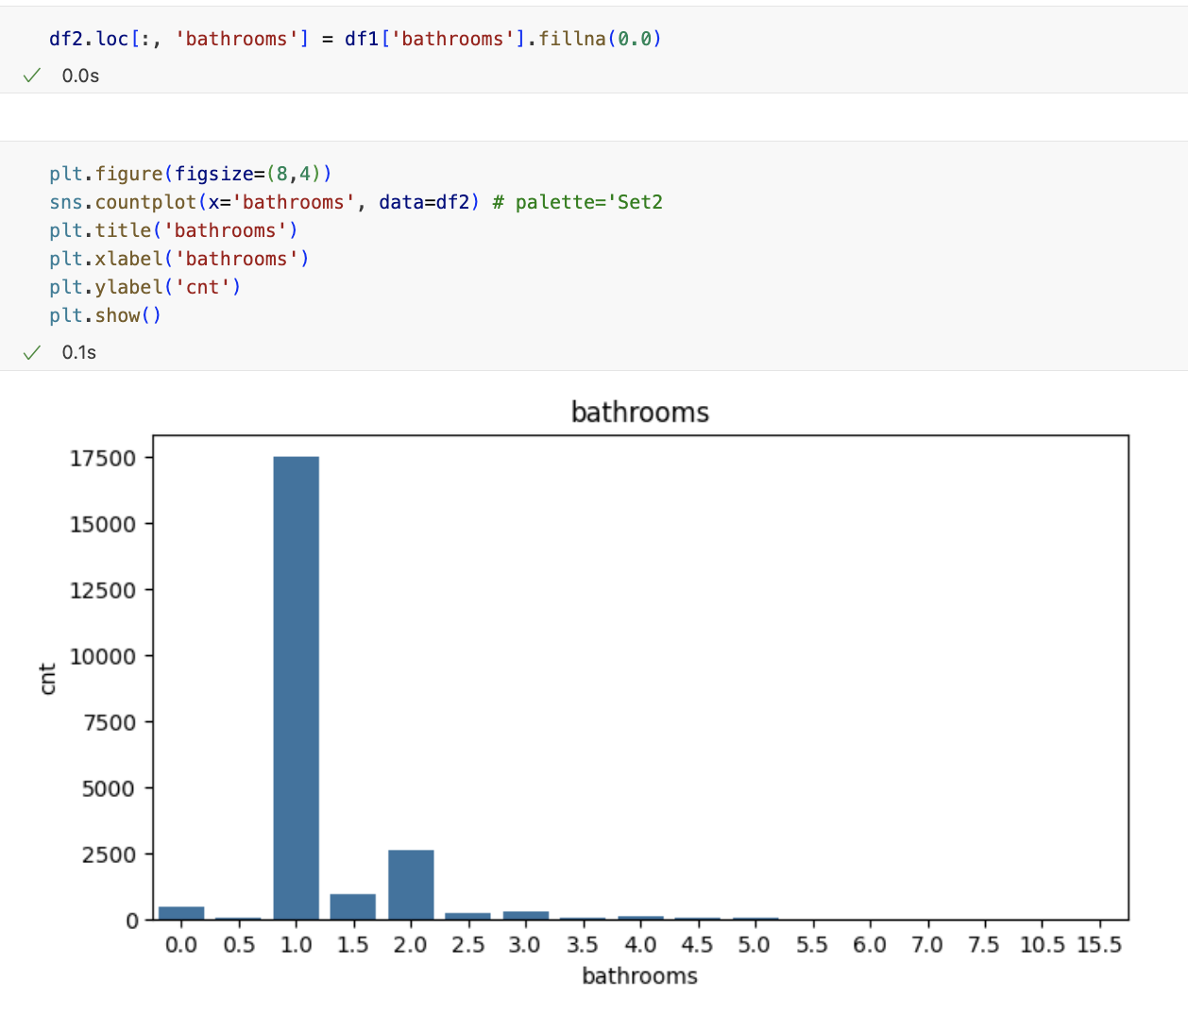Click inside the df2.loc fillna code line
The image size is (1188, 1014).
tap(355, 39)
